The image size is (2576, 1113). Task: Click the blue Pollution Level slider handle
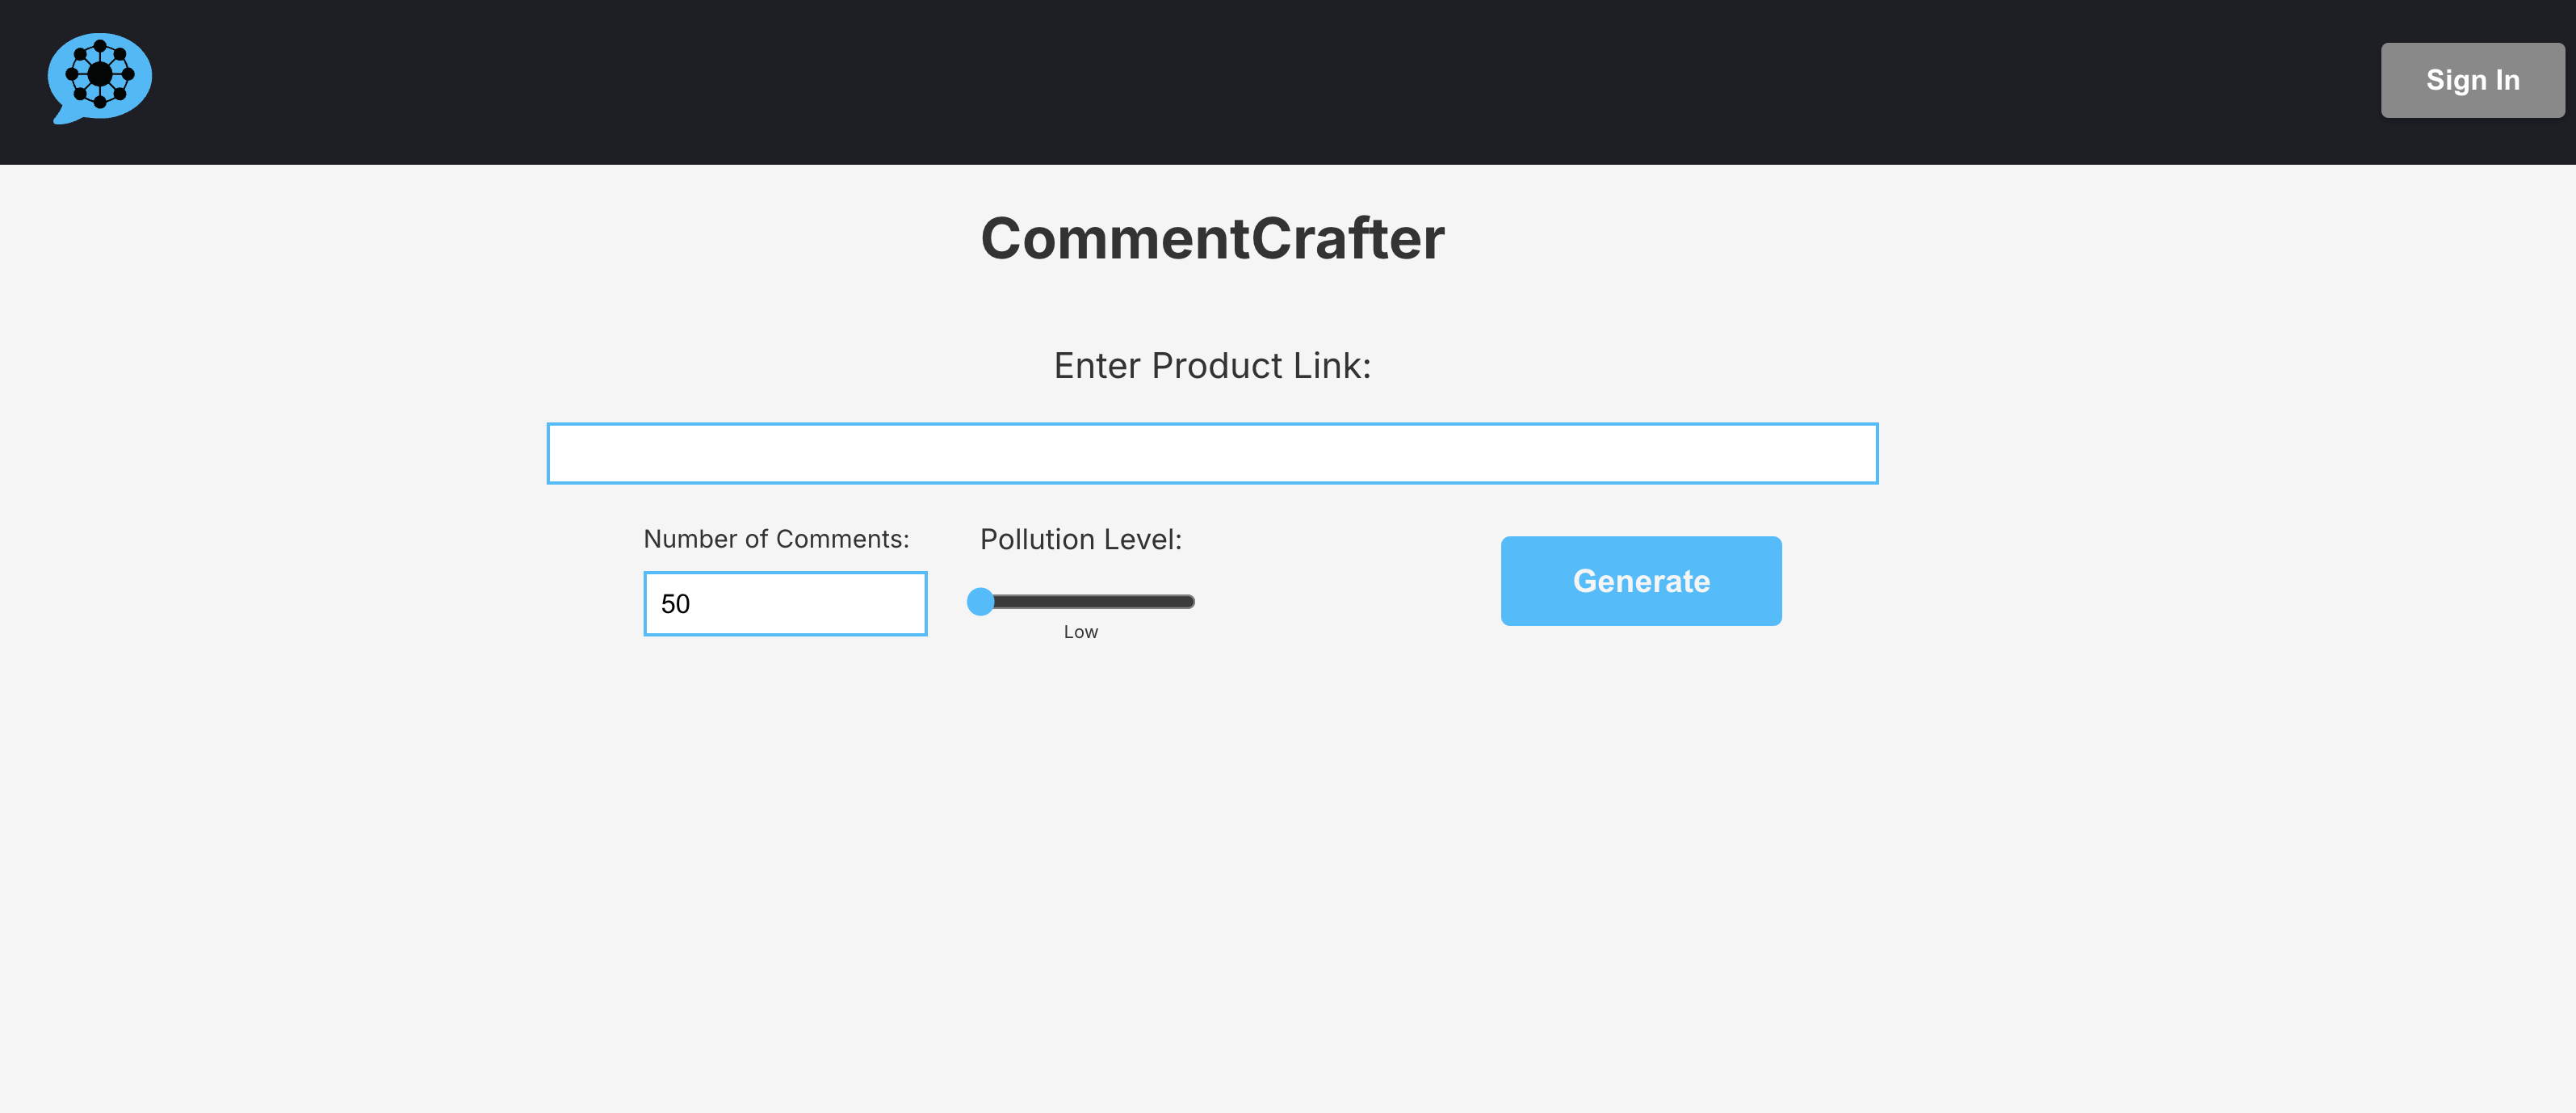(981, 602)
